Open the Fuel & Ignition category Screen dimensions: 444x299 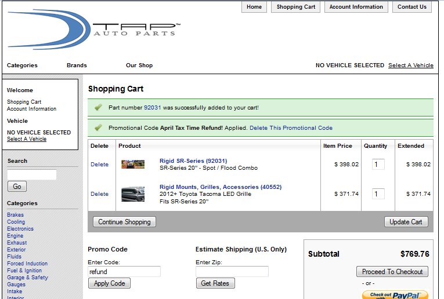(x=24, y=271)
